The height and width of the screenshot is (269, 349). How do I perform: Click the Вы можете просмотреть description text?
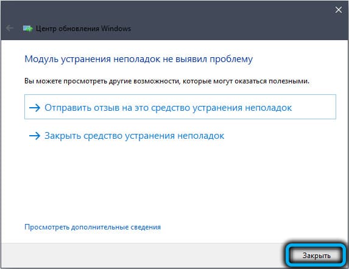click(167, 81)
